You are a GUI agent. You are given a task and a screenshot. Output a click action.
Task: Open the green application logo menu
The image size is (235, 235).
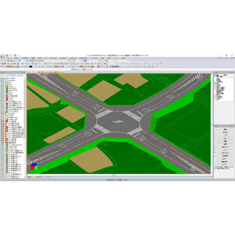click(x=2, y=56)
